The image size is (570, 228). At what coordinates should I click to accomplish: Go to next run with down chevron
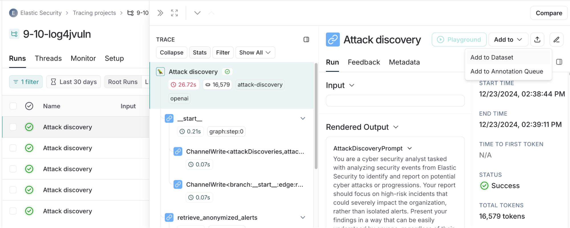coord(197,13)
